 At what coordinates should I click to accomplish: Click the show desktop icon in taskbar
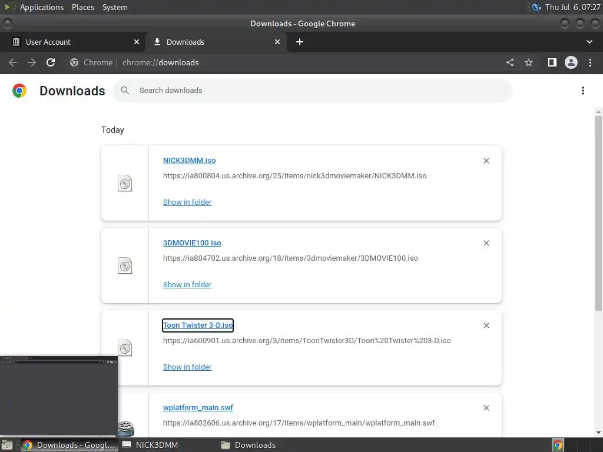coord(7,445)
